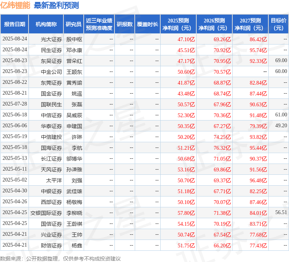
Task: Select institution 光大证券
Action: pyautogui.click(x=51, y=39)
